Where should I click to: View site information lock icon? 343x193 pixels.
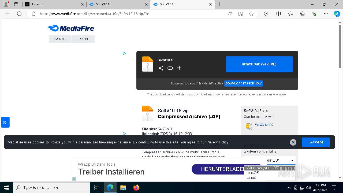click(34, 14)
